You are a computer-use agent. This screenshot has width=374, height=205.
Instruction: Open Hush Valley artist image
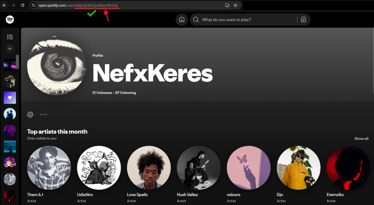pyautogui.click(x=199, y=168)
